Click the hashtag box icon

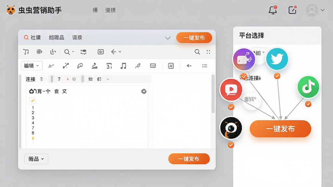(171, 66)
